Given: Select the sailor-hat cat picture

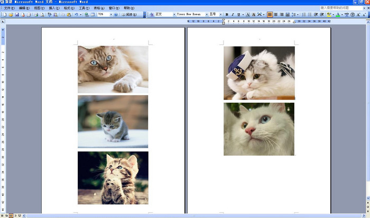Looking at the screenshot, I should tap(259, 72).
